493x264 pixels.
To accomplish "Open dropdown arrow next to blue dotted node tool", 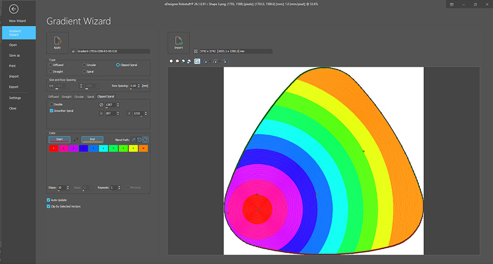I will pyautogui.click(x=210, y=61).
